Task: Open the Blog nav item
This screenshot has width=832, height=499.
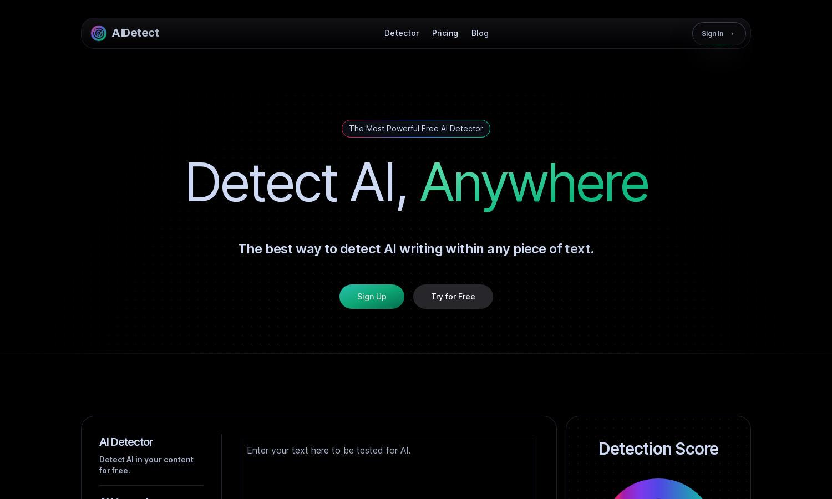Action: tap(480, 33)
